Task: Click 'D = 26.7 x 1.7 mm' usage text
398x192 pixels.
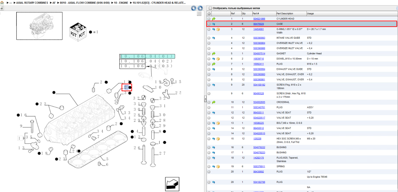Action: pos(316,29)
